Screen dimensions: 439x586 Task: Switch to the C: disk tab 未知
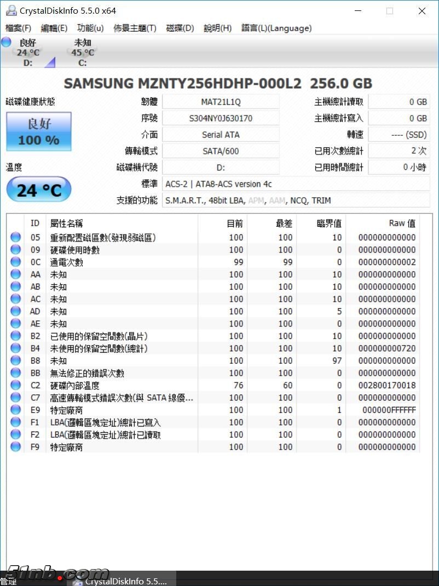[x=83, y=53]
